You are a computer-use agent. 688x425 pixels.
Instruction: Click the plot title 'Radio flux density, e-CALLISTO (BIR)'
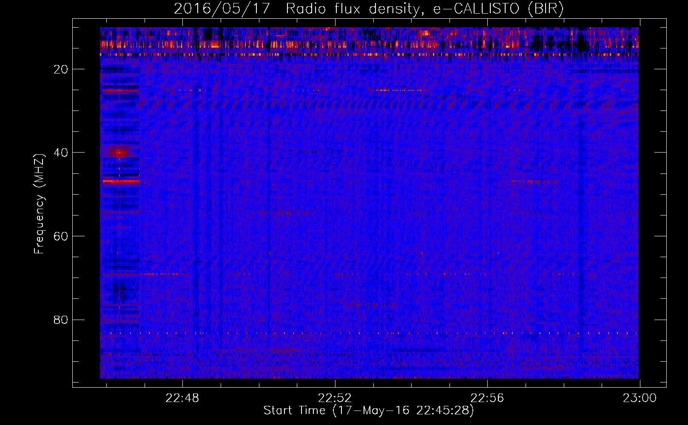(424, 9)
